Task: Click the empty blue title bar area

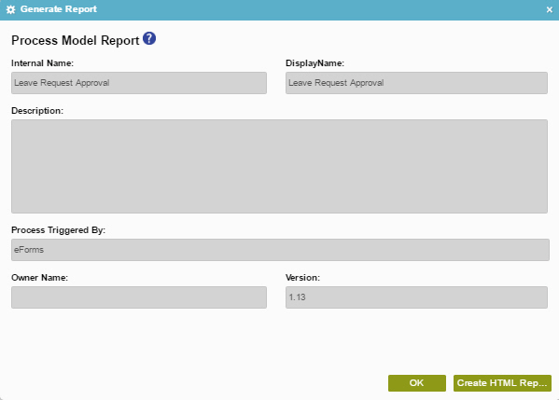Action: coord(321,9)
